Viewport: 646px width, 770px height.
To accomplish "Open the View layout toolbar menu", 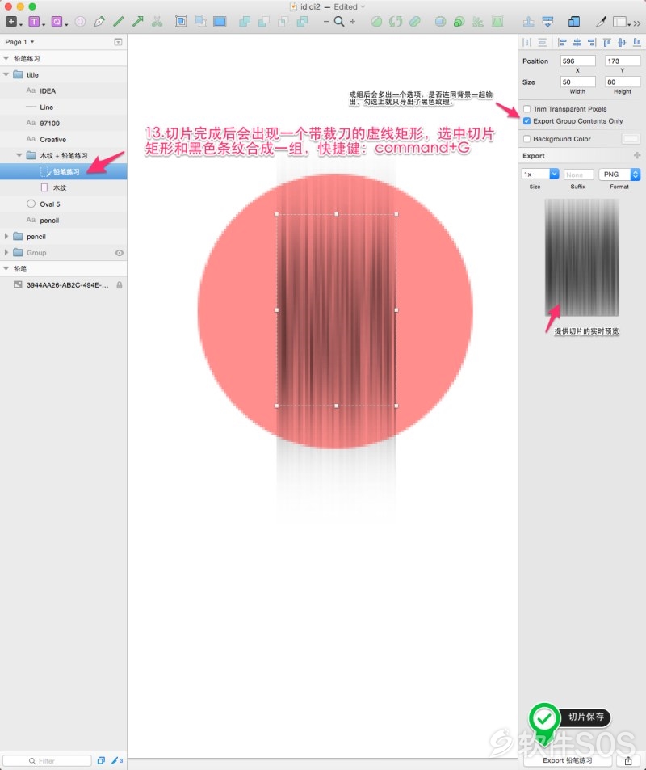I will pos(622,22).
